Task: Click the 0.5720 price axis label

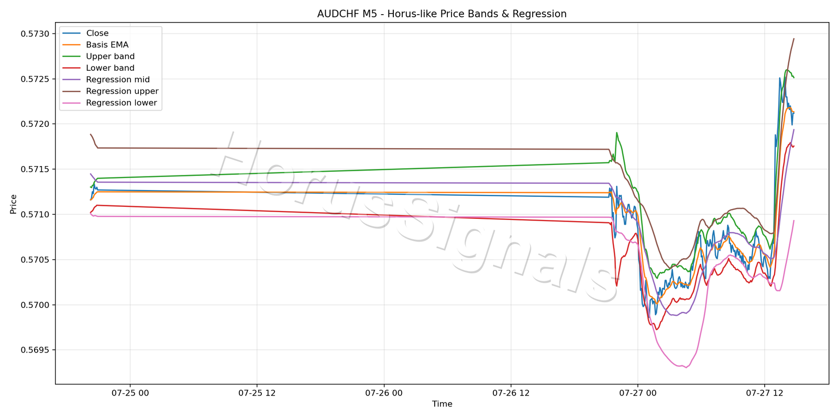Action: (35, 124)
